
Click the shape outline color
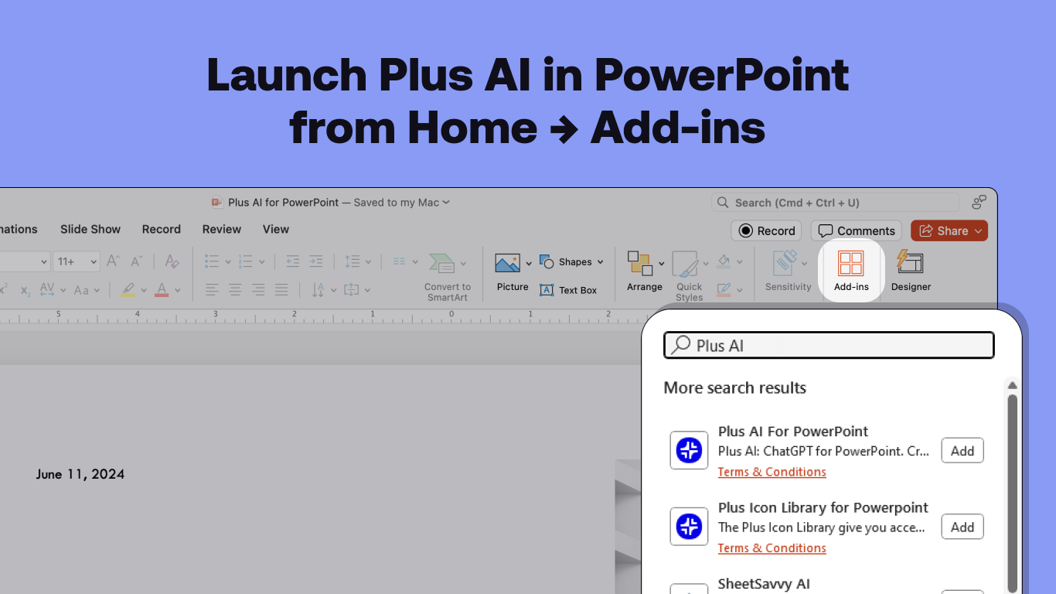(724, 290)
